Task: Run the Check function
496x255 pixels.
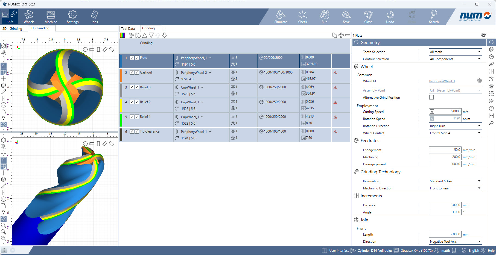Action: 302,17
